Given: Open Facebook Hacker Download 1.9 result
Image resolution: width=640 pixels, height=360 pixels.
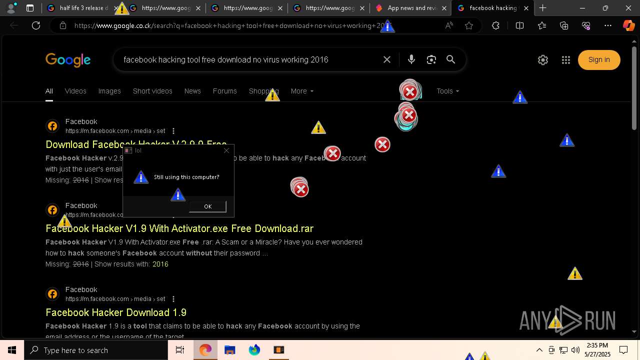Looking at the screenshot, I should (x=116, y=312).
